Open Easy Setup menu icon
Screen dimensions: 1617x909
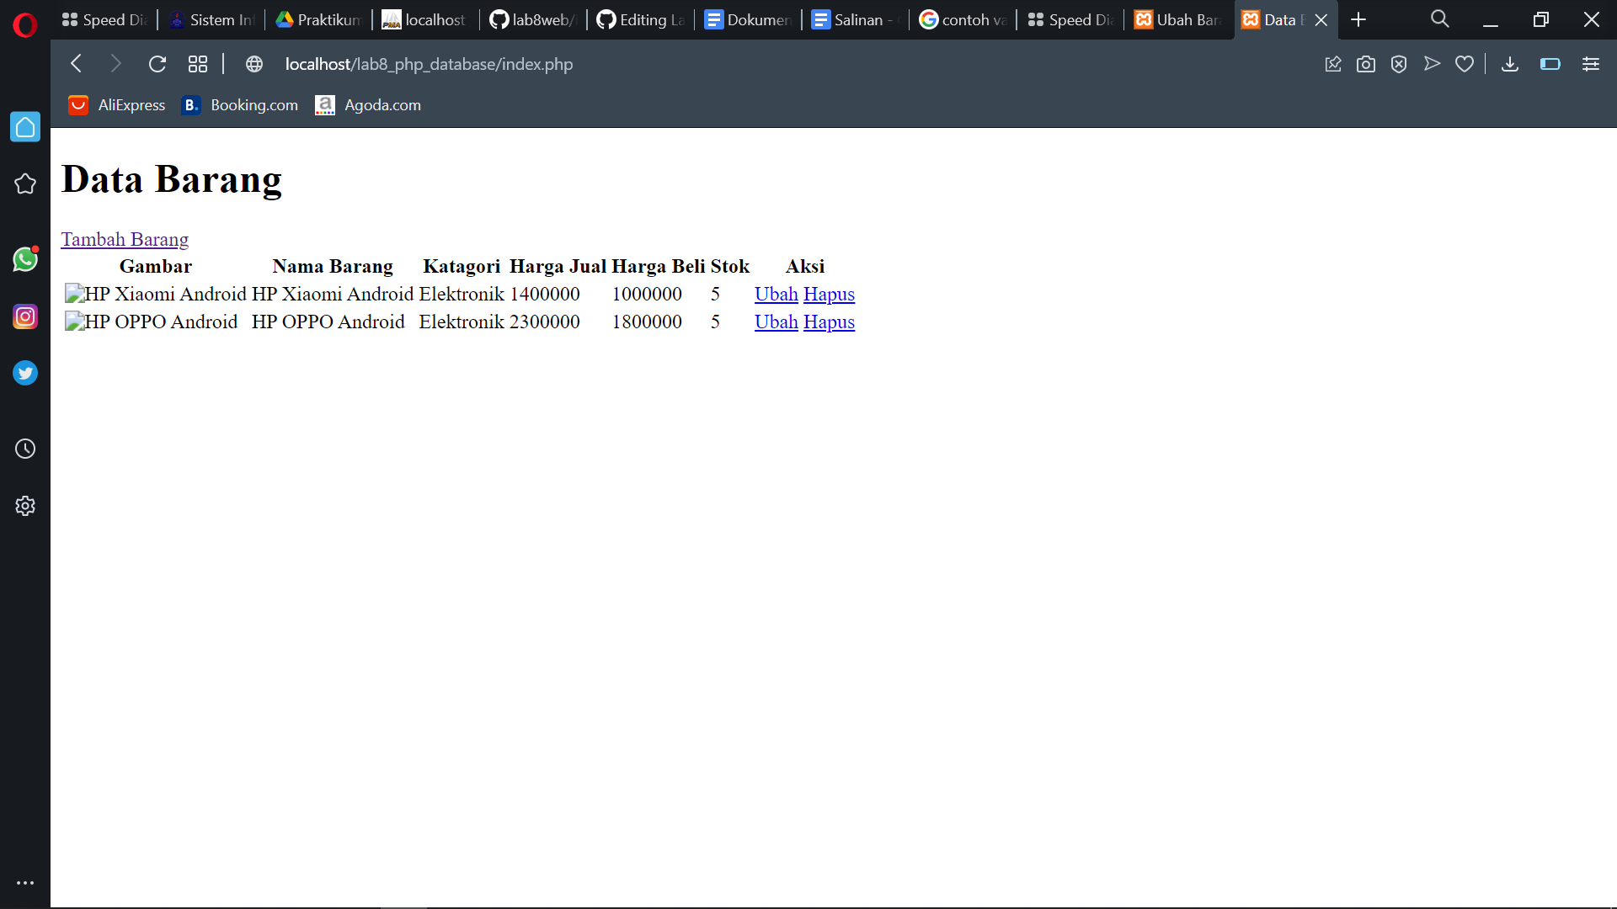point(1591,64)
